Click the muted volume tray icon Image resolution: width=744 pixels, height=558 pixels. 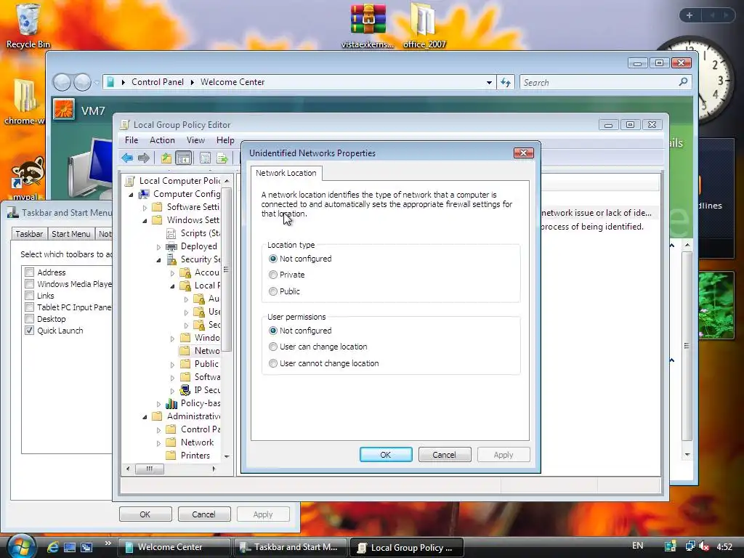pos(704,546)
